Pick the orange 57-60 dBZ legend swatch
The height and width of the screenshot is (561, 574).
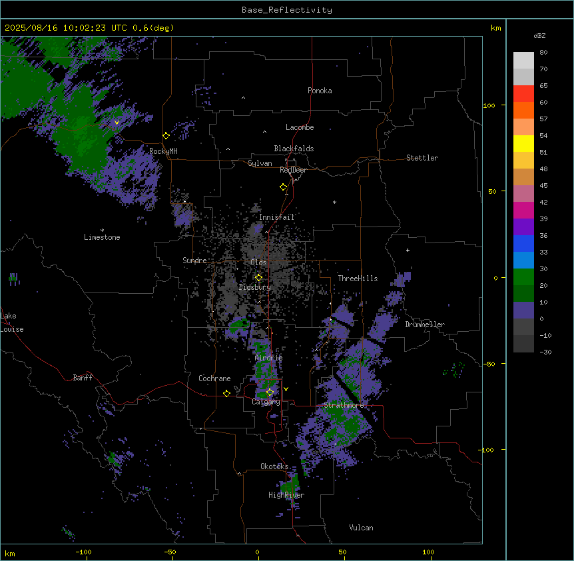coord(523,110)
